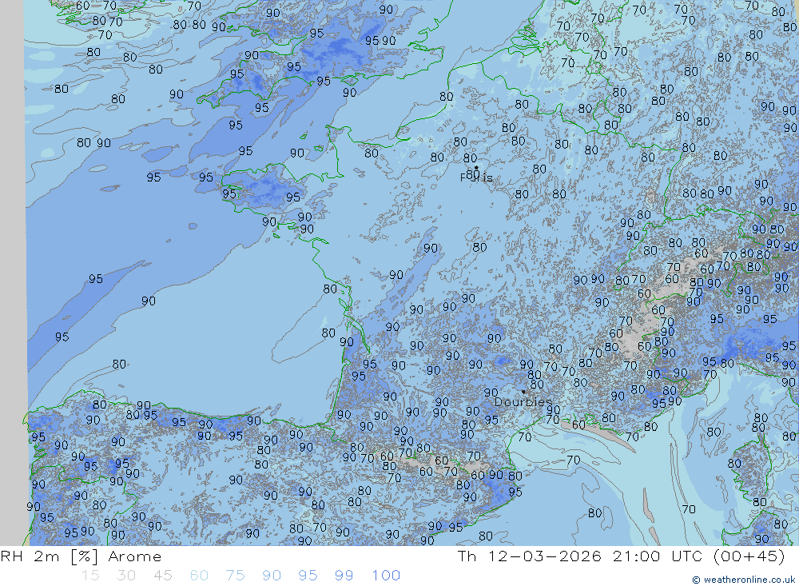Click the black dot marking Dourbies
Viewport: 799px width, 586px height.
(523, 392)
